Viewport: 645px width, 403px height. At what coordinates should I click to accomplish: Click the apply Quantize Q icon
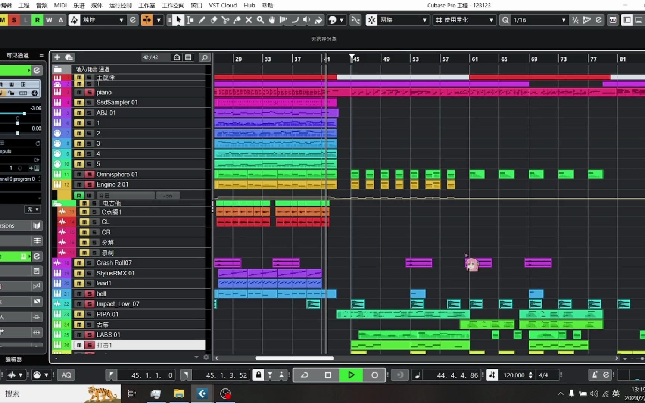[505, 20]
